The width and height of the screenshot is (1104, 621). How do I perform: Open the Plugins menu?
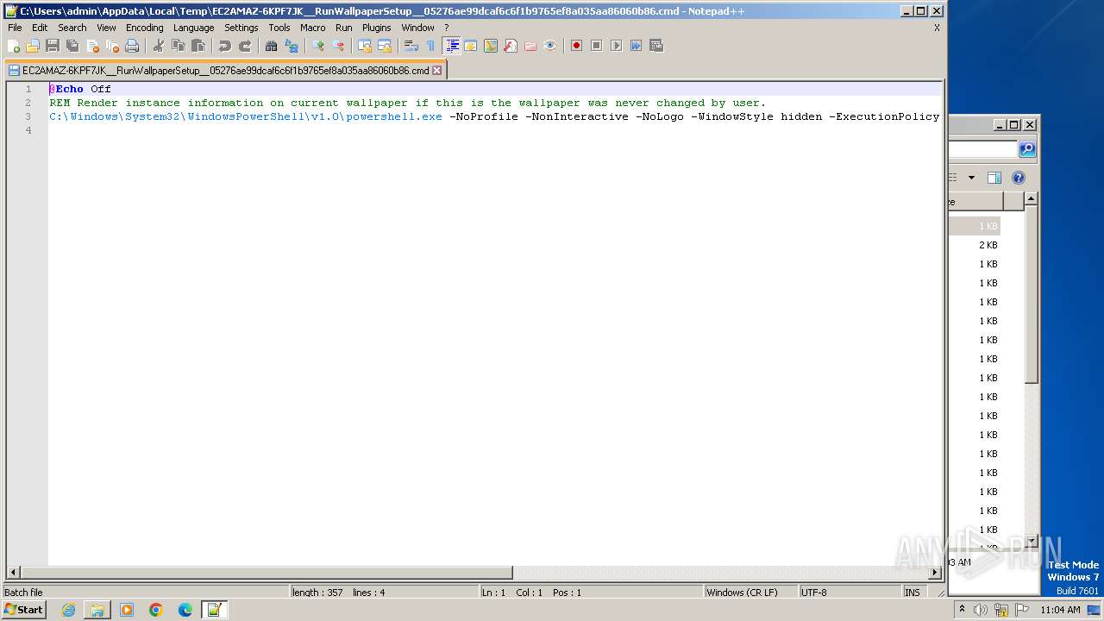coord(377,28)
